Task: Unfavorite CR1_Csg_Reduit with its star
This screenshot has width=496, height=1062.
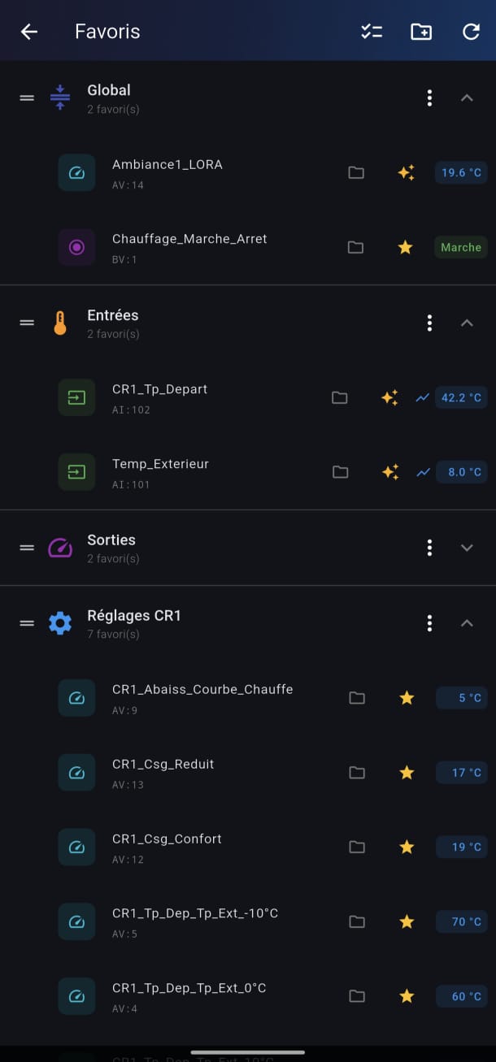Action: click(x=407, y=772)
